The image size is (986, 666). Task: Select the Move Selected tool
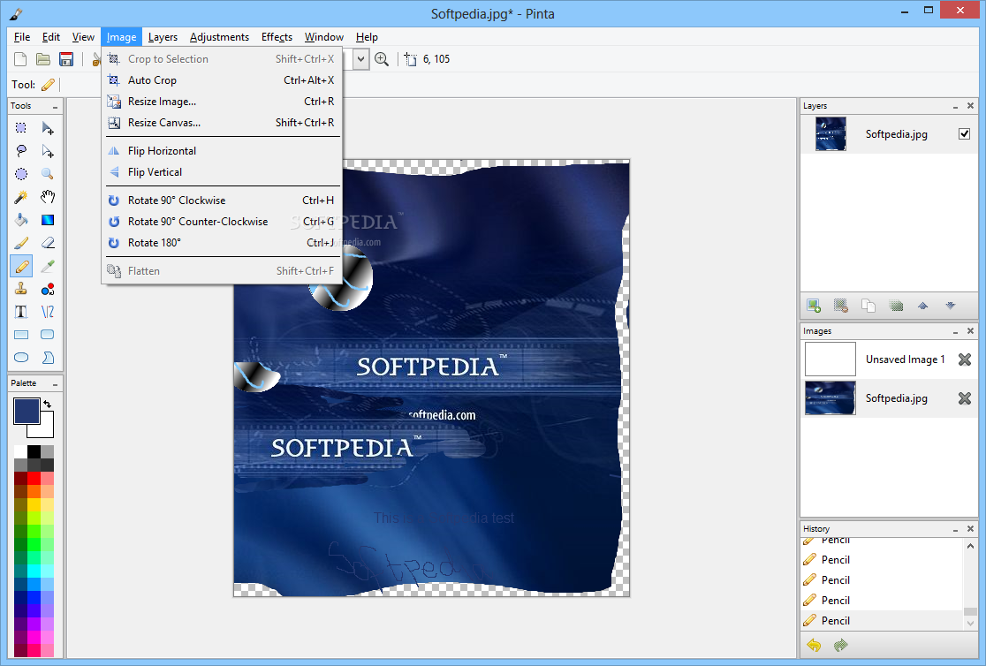(47, 128)
